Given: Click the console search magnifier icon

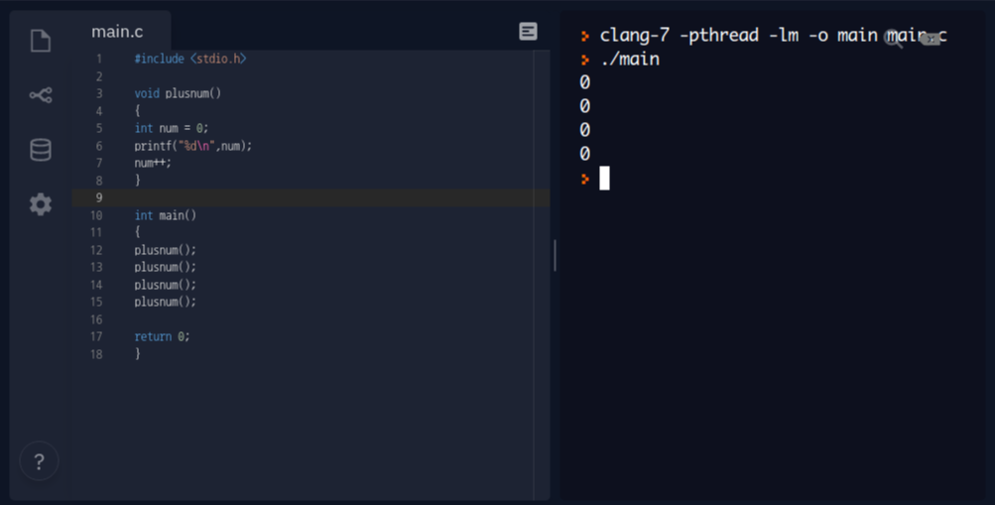Looking at the screenshot, I should click(894, 39).
